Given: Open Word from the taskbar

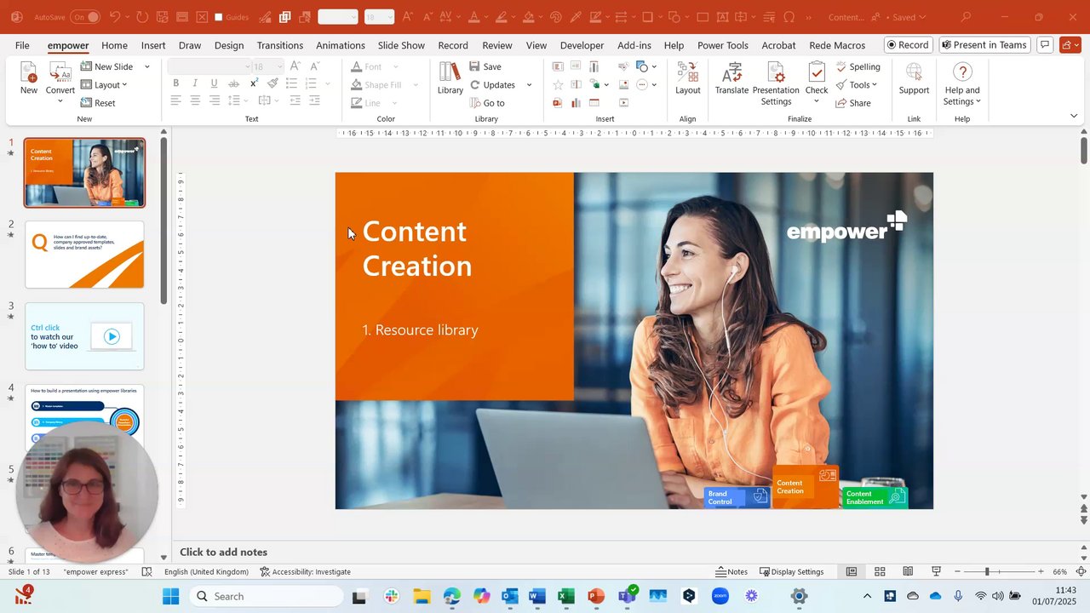Looking at the screenshot, I should [x=536, y=596].
